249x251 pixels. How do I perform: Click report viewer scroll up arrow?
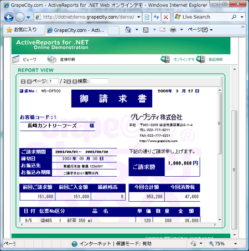pos(220,90)
